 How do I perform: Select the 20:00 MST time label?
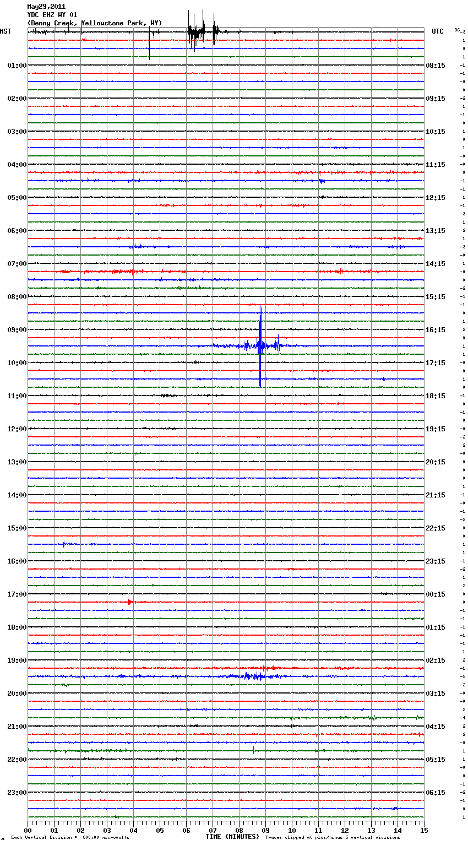(17, 694)
